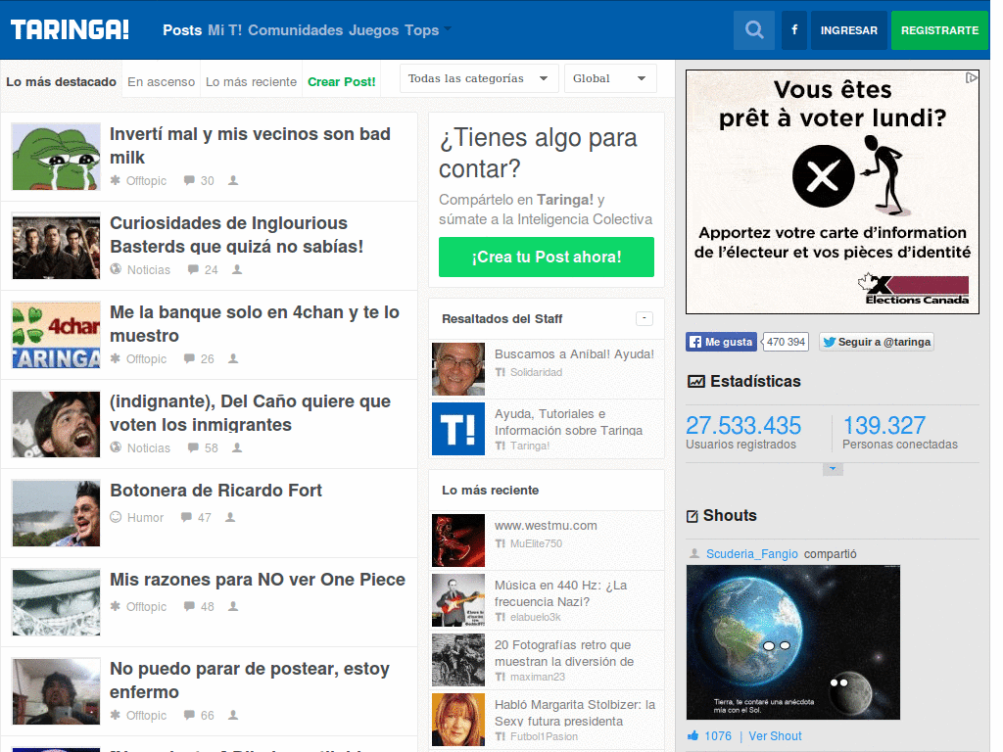The width and height of the screenshot is (1003, 752).
Task: Click the Facebook 'Me gusta' button
Action: 722,342
